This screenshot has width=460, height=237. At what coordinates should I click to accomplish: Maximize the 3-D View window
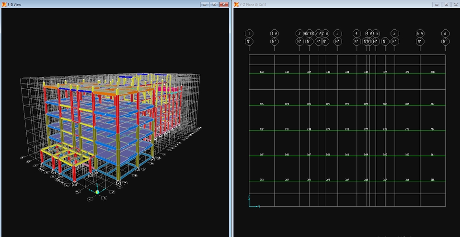tap(214, 4)
